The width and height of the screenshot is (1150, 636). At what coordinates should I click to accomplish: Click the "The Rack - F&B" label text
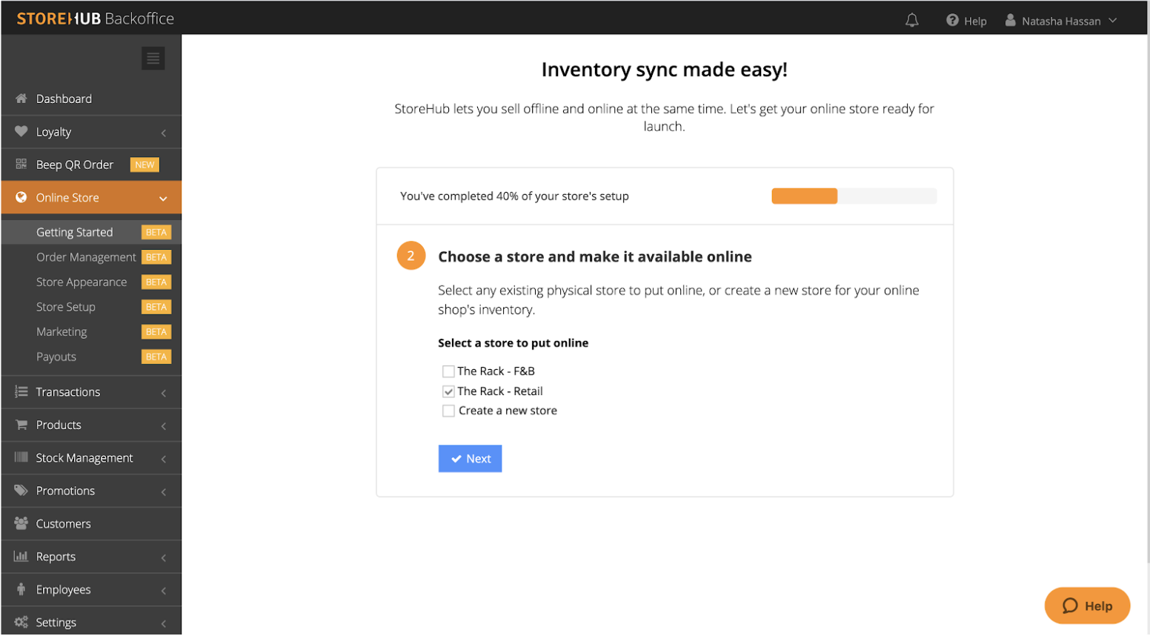point(496,371)
